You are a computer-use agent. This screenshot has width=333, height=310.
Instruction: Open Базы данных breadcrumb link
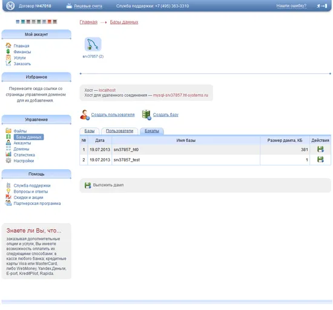124,22
